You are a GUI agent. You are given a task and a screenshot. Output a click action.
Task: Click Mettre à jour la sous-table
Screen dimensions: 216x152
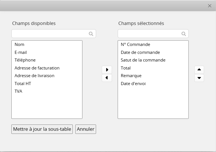point(42,129)
